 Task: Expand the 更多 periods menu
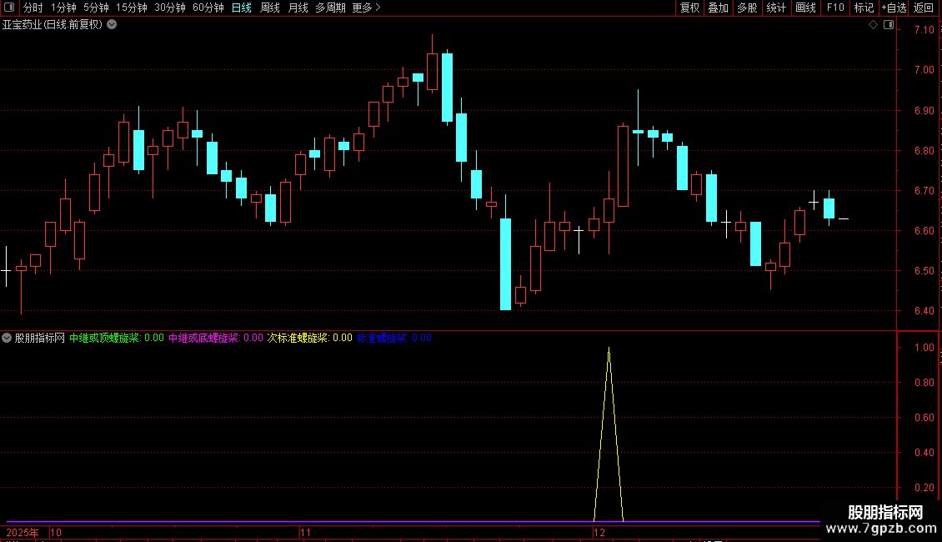(x=367, y=8)
